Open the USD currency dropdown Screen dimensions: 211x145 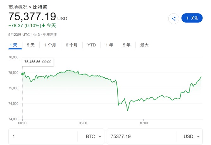192,136
